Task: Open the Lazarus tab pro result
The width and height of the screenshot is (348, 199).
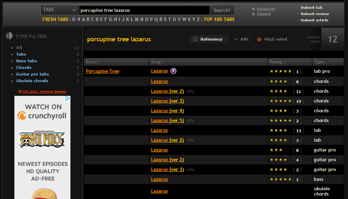Action: [x=159, y=71]
